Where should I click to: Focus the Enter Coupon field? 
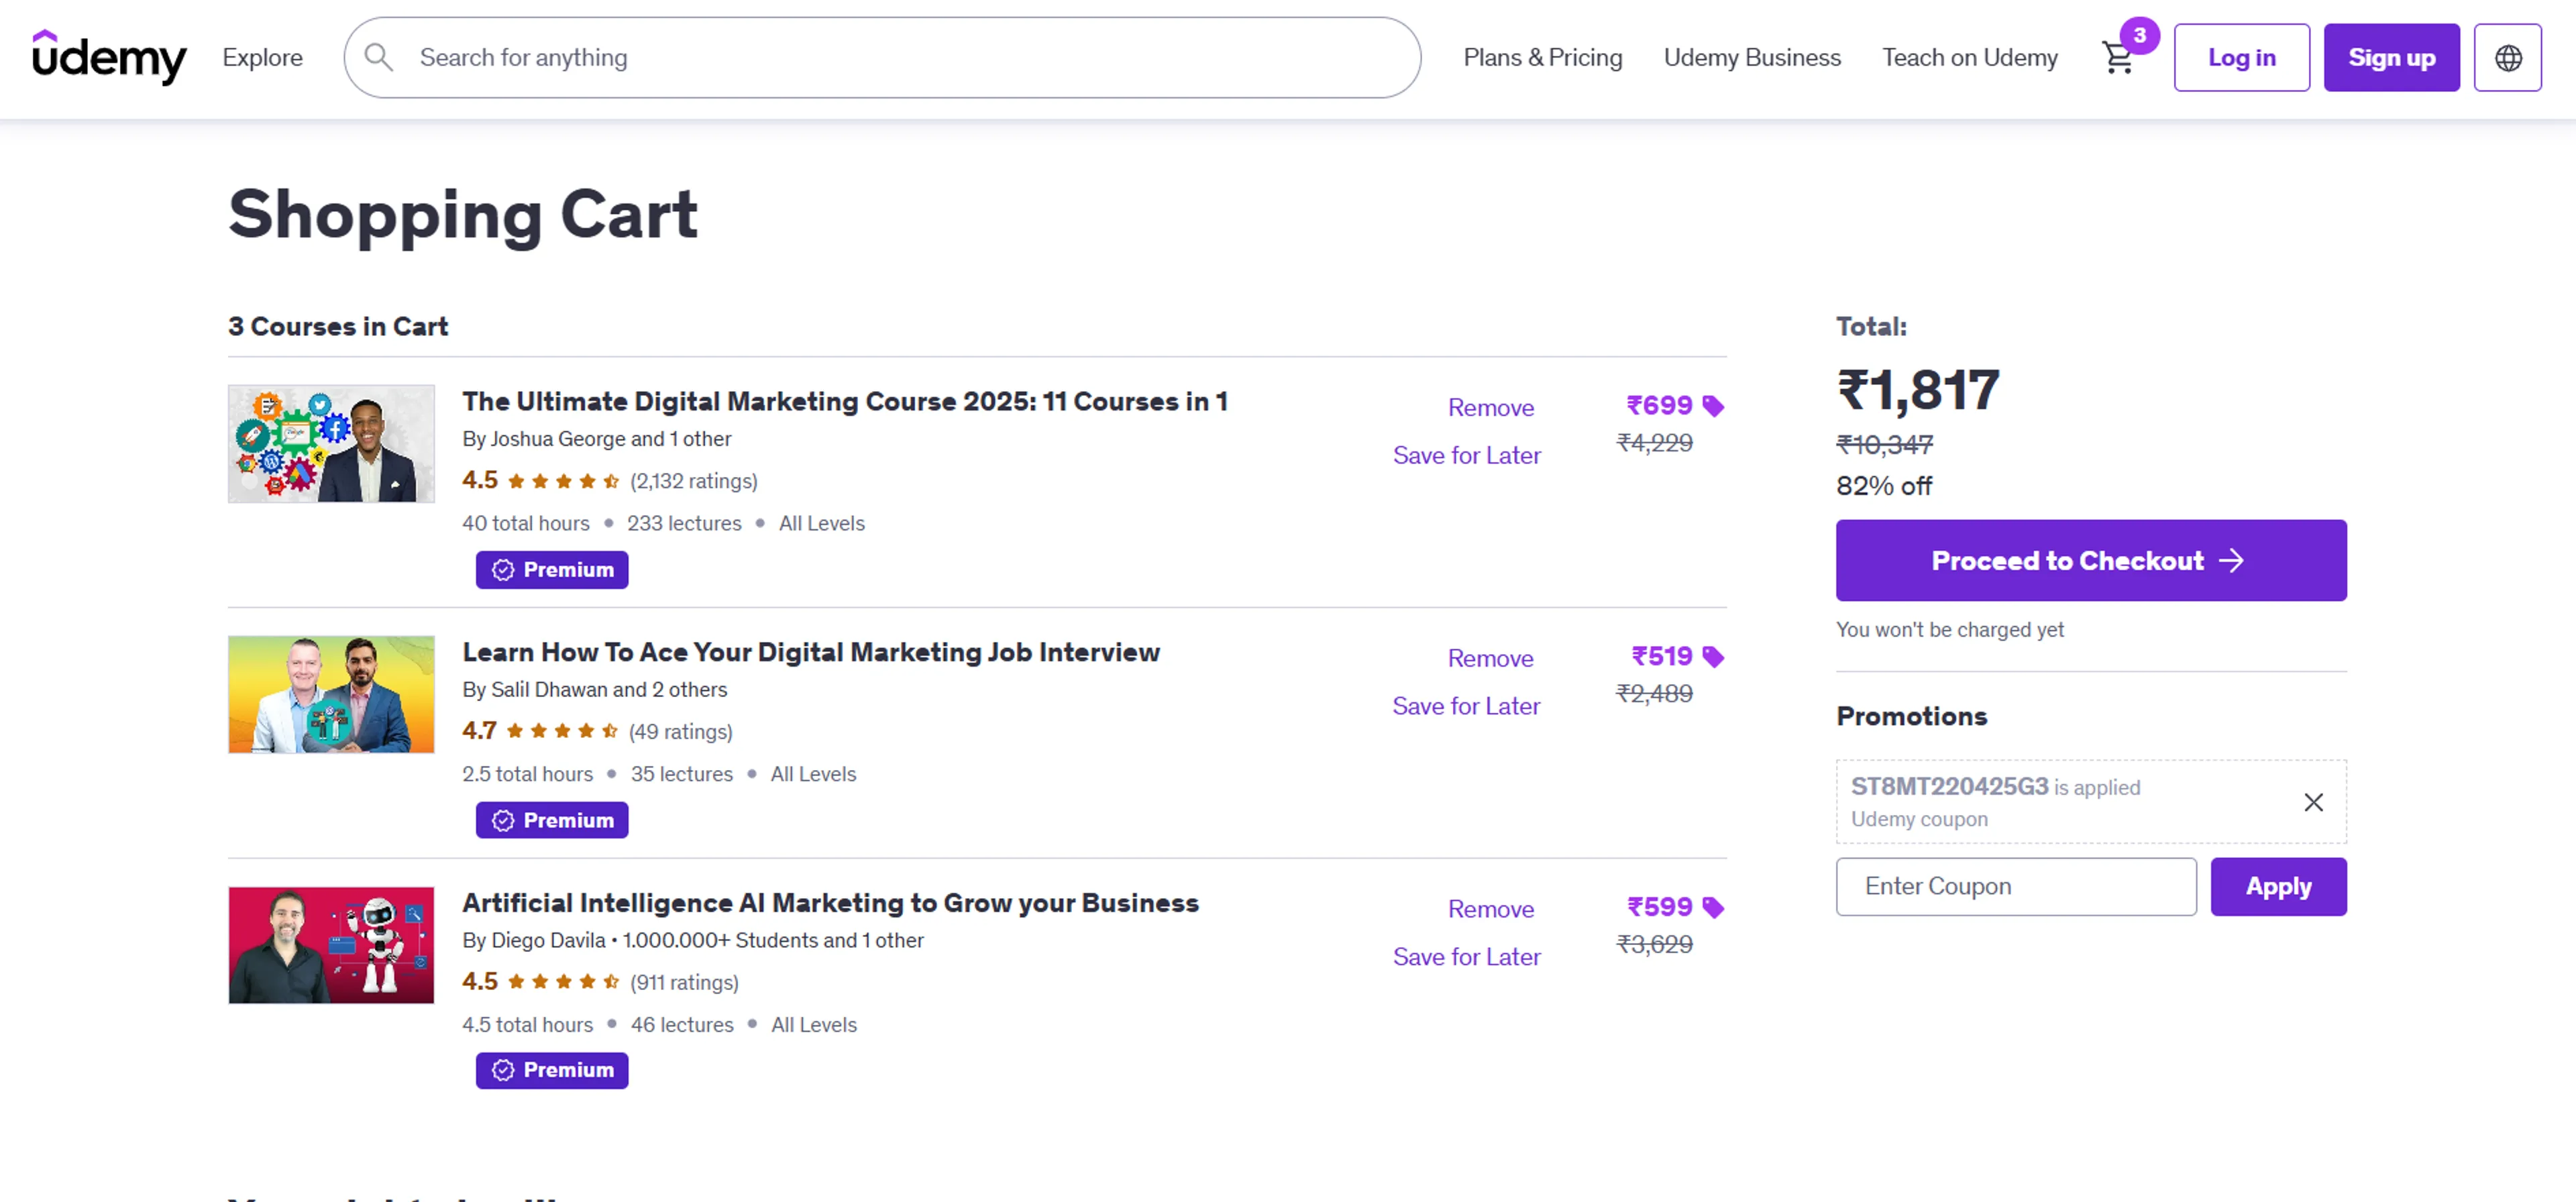click(x=2015, y=887)
